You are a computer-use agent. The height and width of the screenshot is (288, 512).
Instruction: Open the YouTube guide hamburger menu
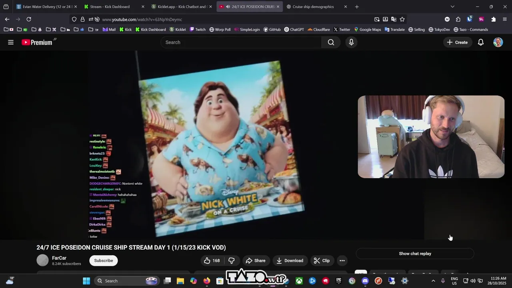click(x=11, y=42)
